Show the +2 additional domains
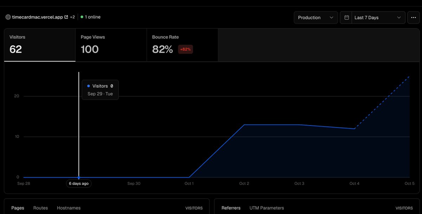The height and width of the screenshot is (214, 422). (72, 17)
